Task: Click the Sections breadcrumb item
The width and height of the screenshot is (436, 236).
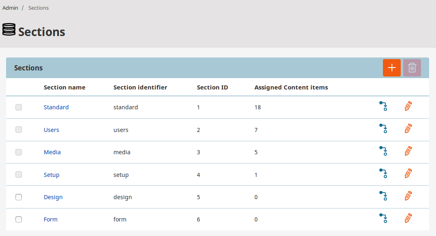Action: 38,8
